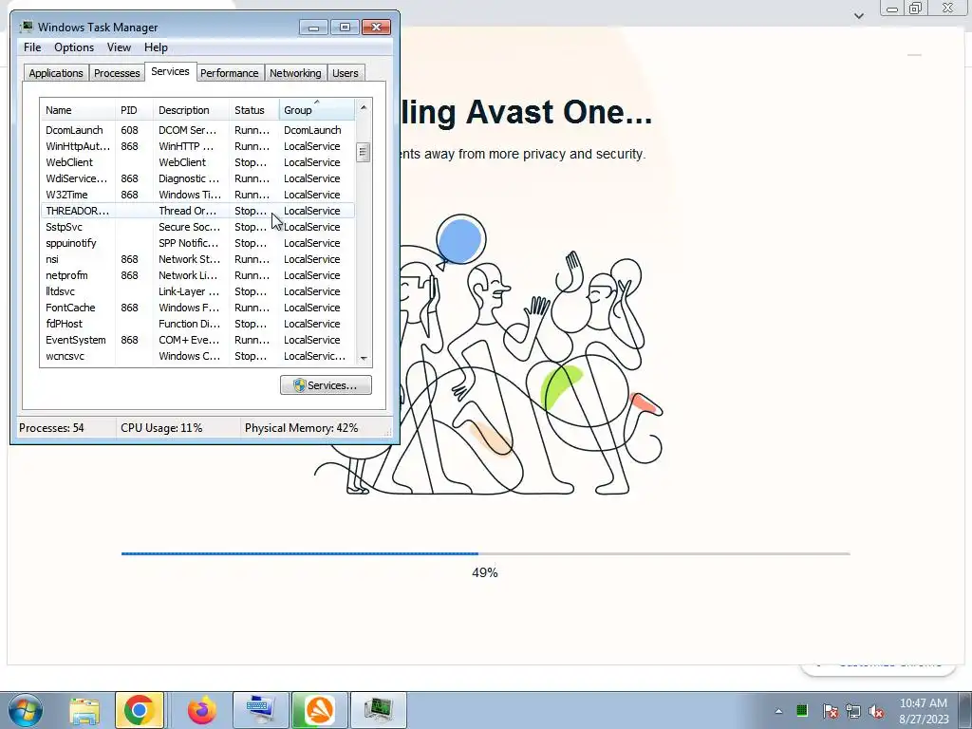The width and height of the screenshot is (972, 729).
Task: Select Task Manager taskbar icon
Action: click(x=379, y=710)
